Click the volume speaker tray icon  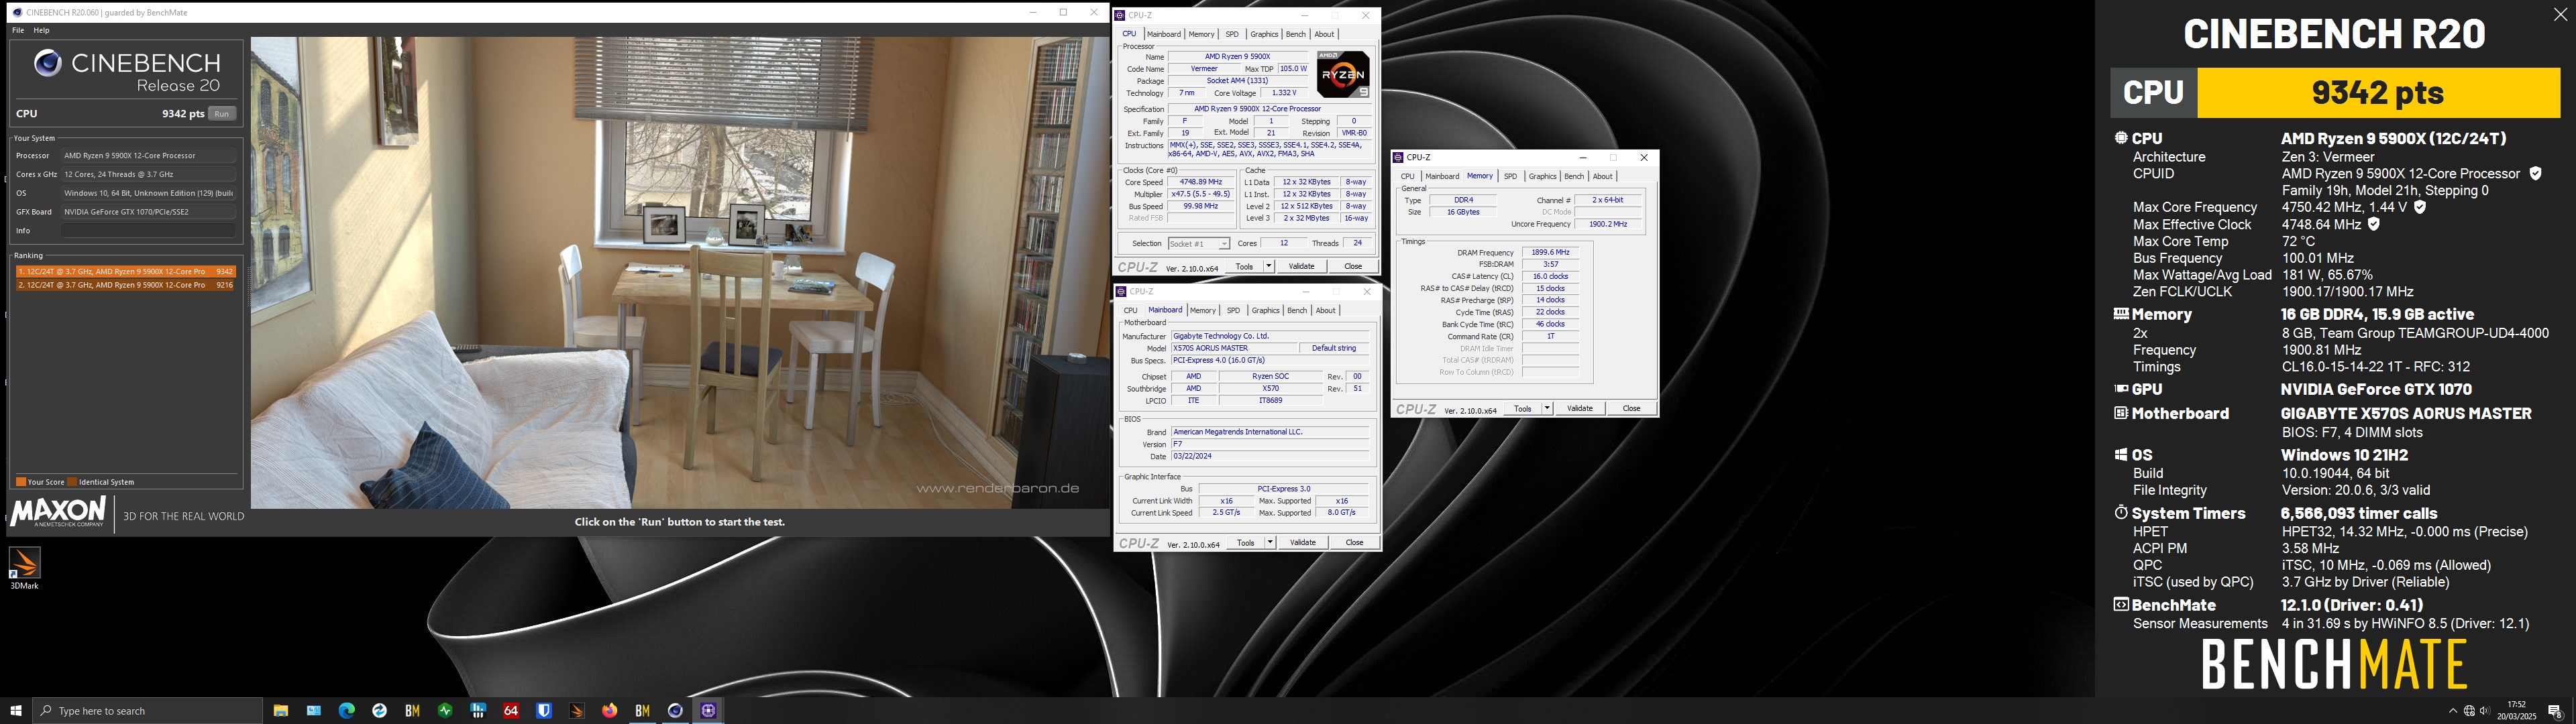tap(2485, 711)
